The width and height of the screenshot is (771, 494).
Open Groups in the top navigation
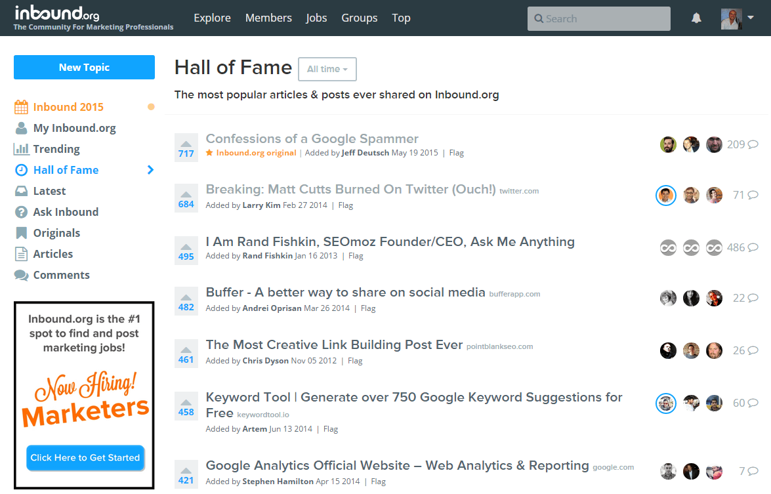(360, 18)
